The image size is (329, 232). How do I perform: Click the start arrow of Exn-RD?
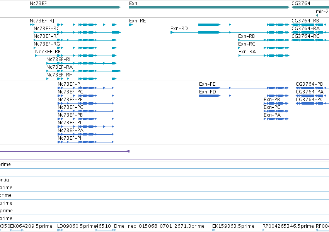click(x=172, y=32)
